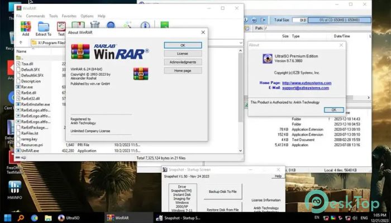
Task: Click the Add toolbar icon in WinRAR
Action: [26, 28]
